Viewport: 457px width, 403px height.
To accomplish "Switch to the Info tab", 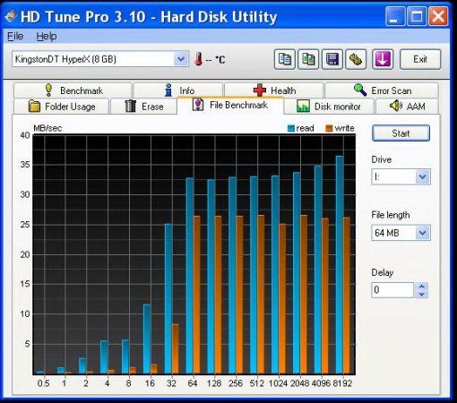I will point(178,90).
